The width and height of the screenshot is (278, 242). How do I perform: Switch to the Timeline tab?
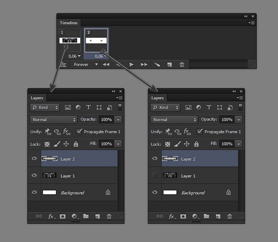[69, 23]
